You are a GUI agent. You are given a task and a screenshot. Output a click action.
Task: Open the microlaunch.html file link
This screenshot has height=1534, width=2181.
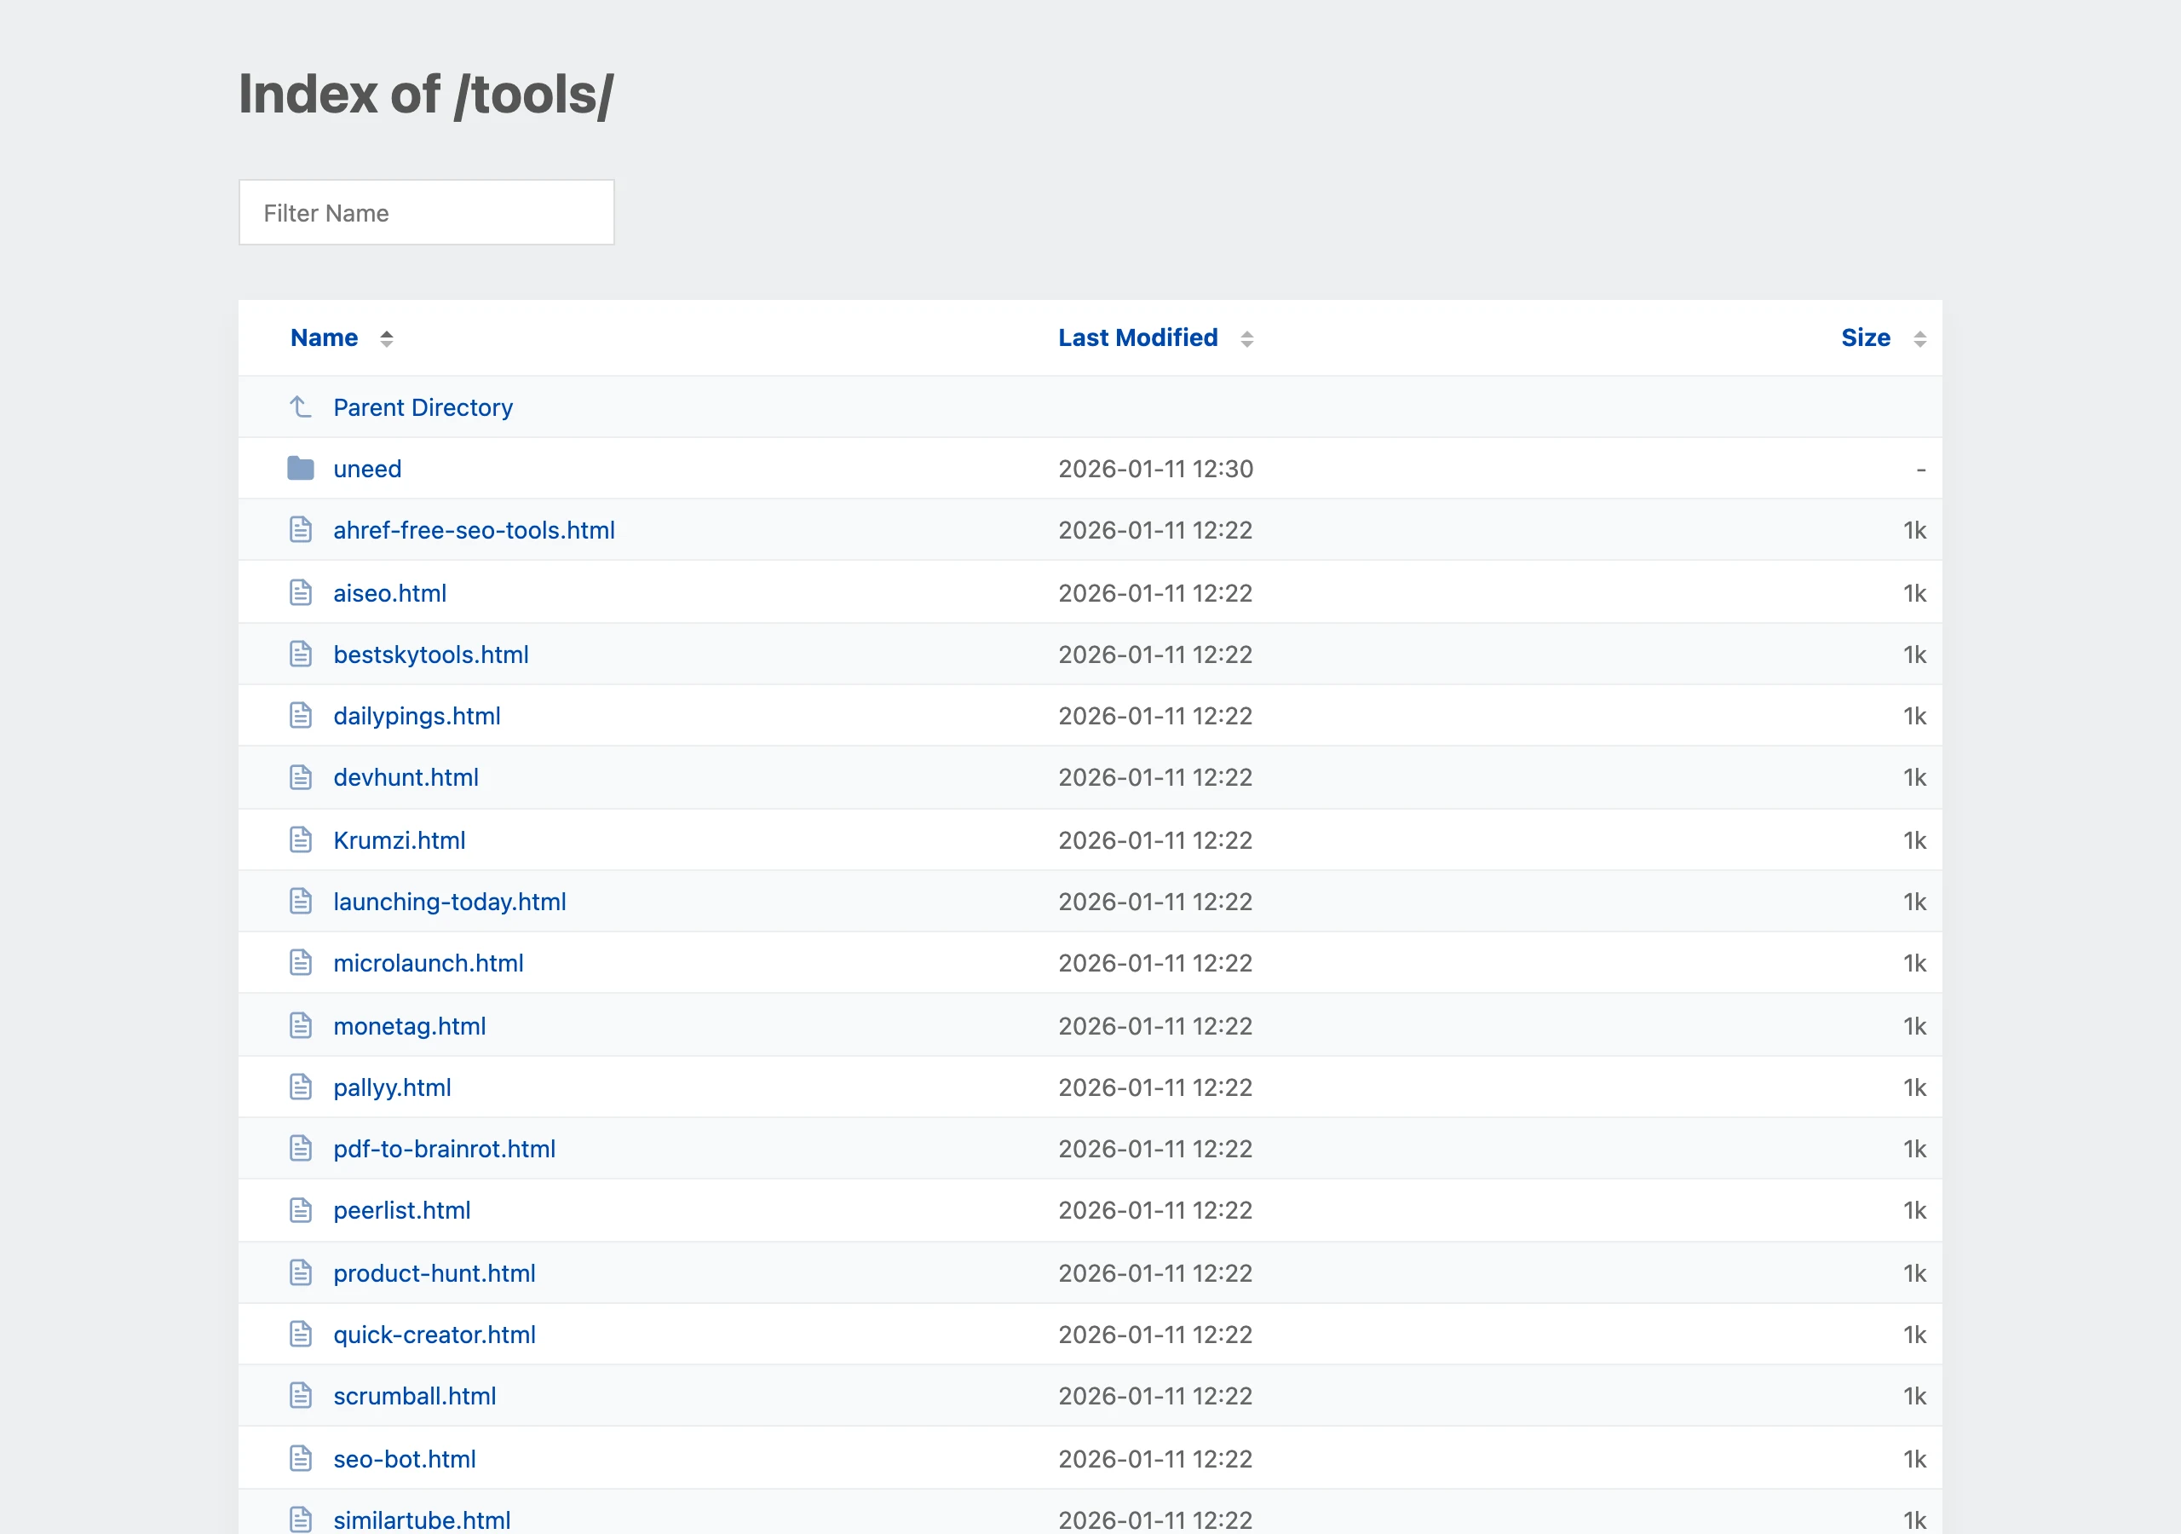[x=429, y=963]
